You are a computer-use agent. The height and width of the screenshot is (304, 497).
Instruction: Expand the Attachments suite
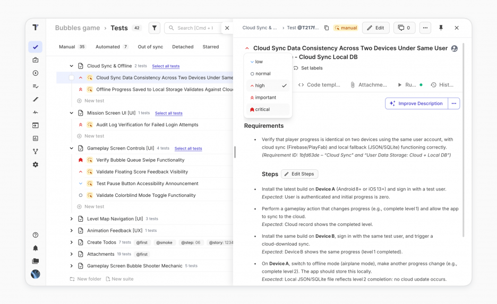pos(71,254)
